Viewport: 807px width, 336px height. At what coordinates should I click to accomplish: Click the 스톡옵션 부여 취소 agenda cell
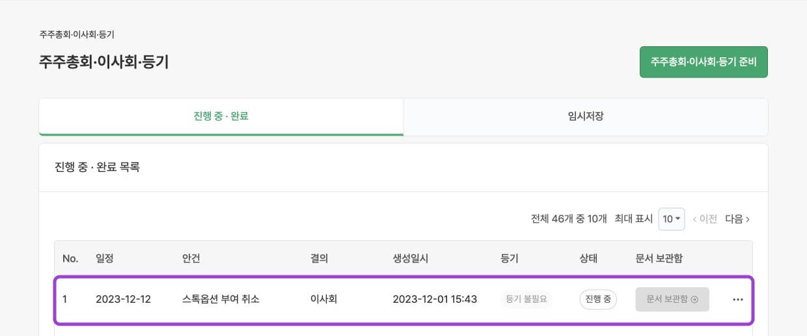pyautogui.click(x=221, y=300)
